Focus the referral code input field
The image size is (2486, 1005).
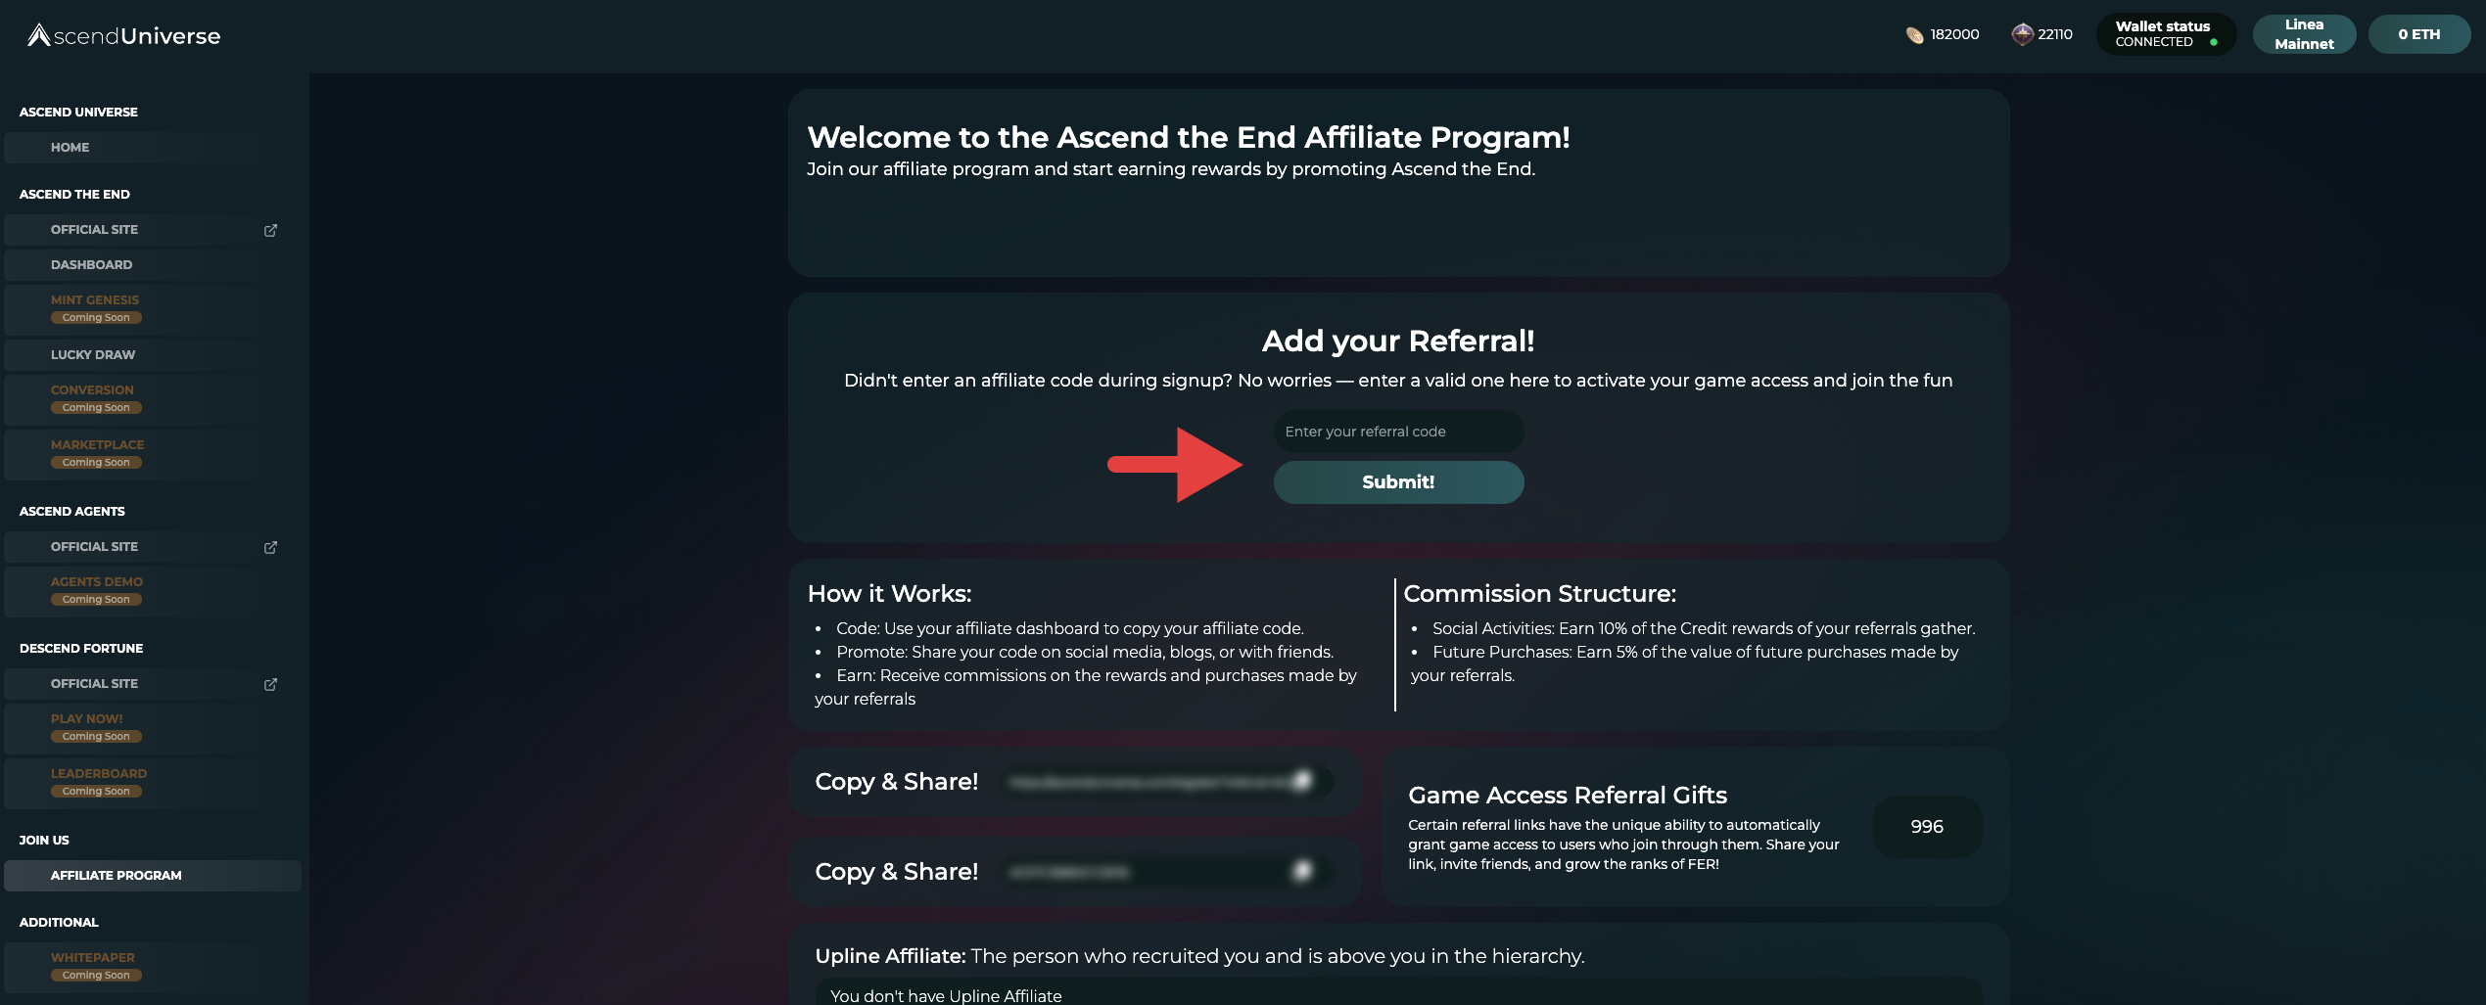pyautogui.click(x=1397, y=432)
